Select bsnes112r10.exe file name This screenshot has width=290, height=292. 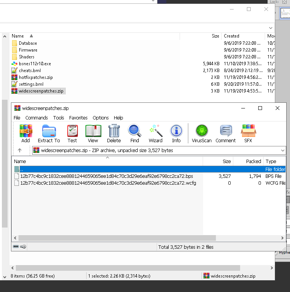pyautogui.click(x=35, y=64)
